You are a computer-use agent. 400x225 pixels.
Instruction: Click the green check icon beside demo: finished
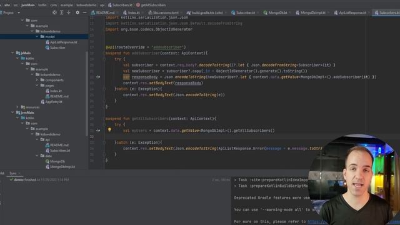[x=11, y=179]
